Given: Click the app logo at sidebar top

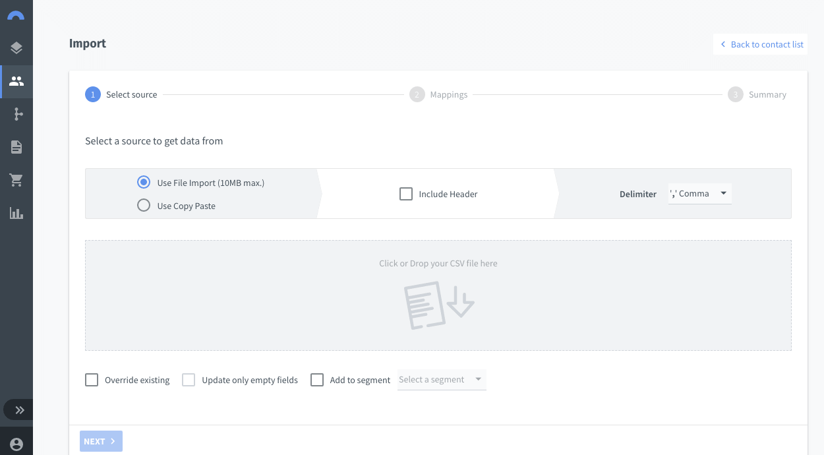Looking at the screenshot, I should tap(16, 15).
